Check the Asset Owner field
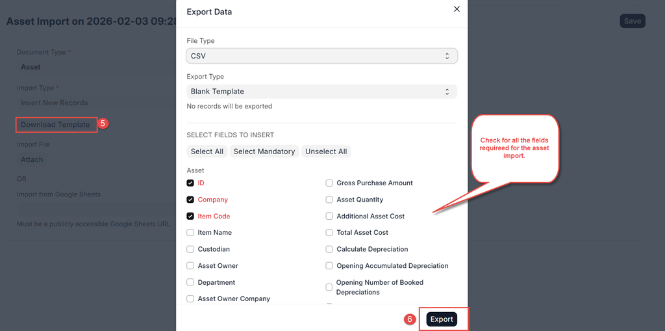 point(190,265)
